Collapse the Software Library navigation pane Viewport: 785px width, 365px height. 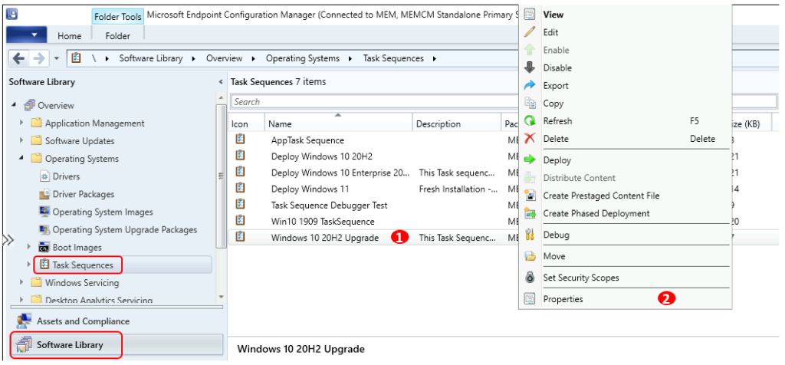(221, 81)
